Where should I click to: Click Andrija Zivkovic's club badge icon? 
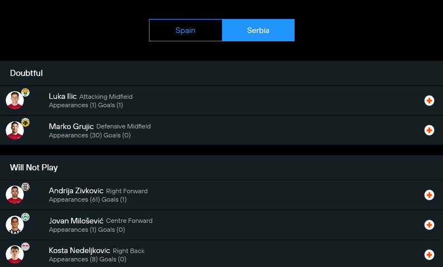[25, 187]
